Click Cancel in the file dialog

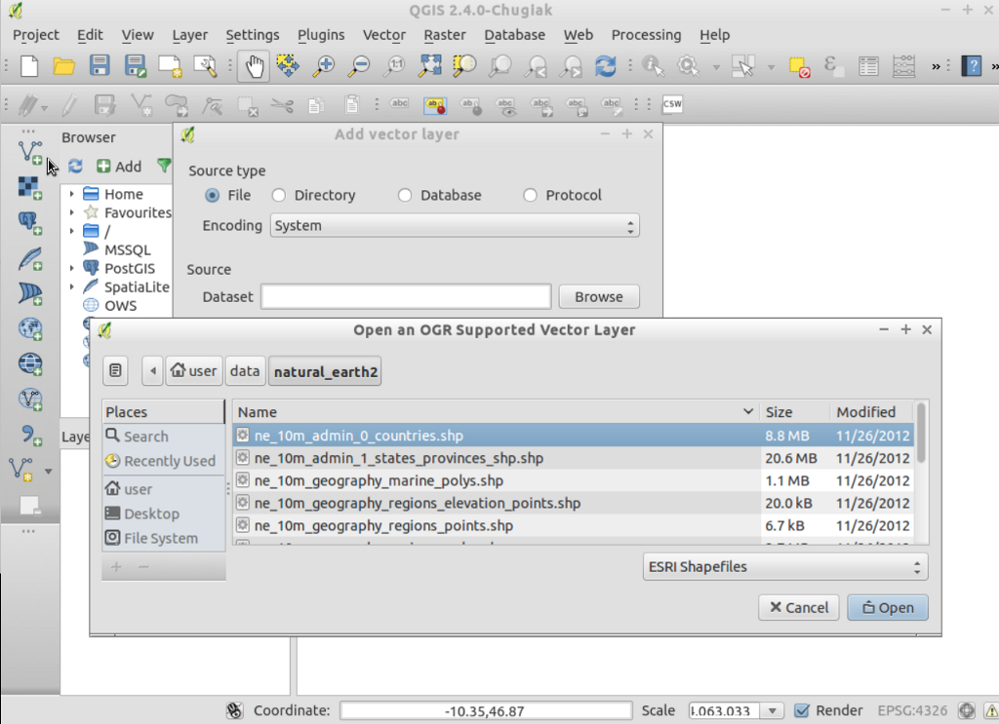[799, 608]
